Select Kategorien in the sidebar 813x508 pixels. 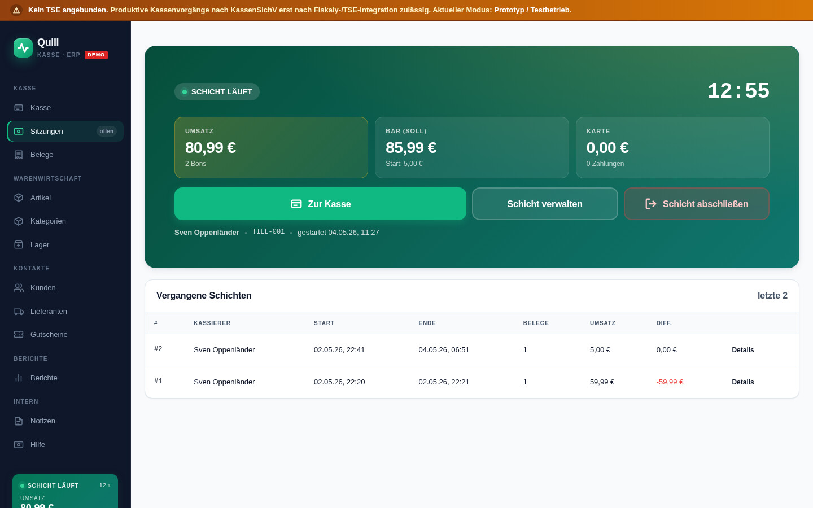(x=65, y=221)
